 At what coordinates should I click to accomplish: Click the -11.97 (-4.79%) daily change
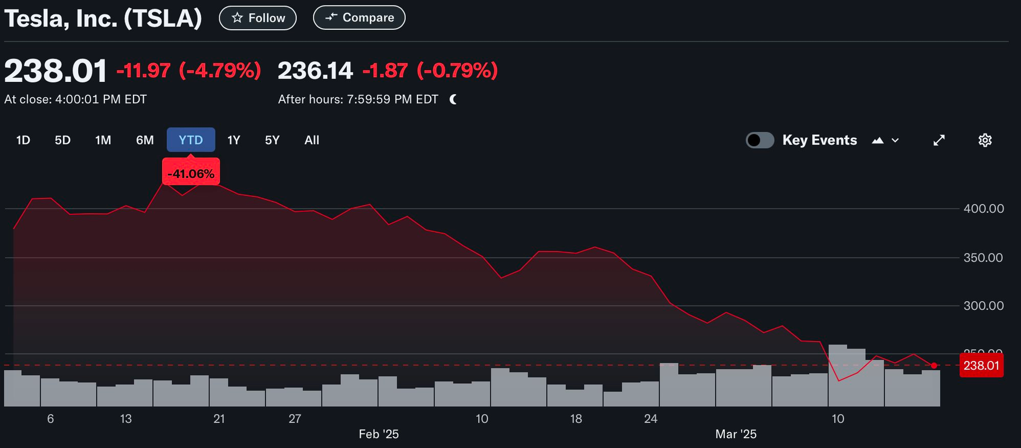[189, 70]
